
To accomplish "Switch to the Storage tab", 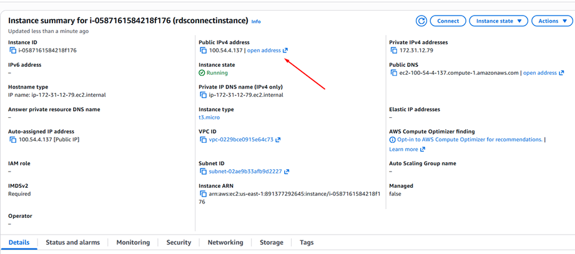I will pos(272,242).
